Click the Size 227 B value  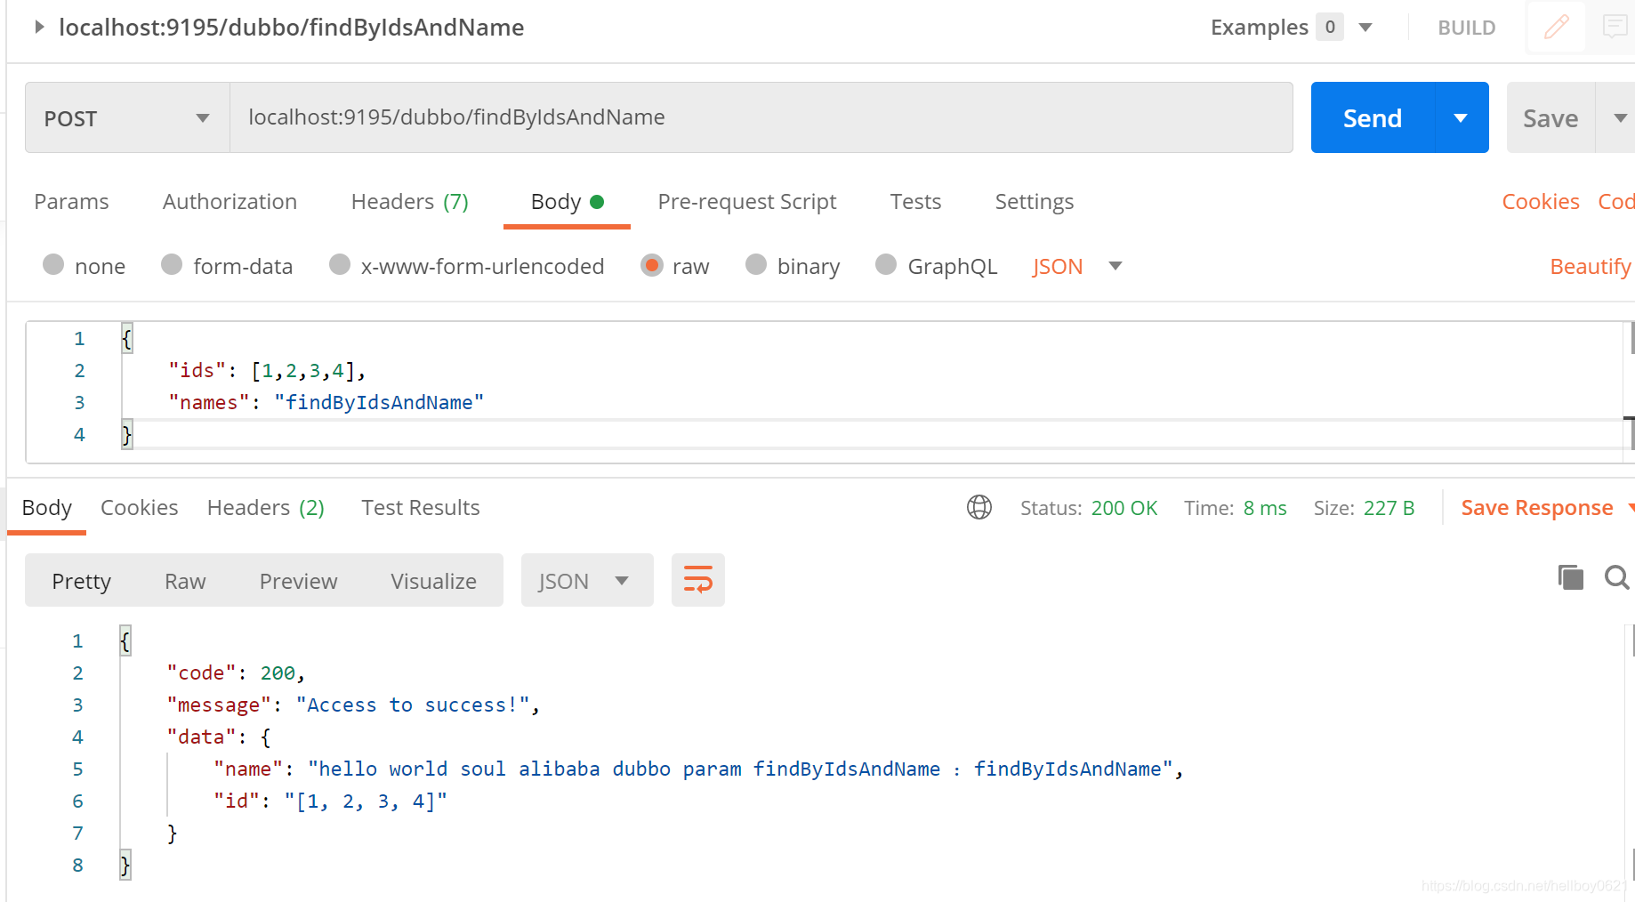pos(1389,508)
